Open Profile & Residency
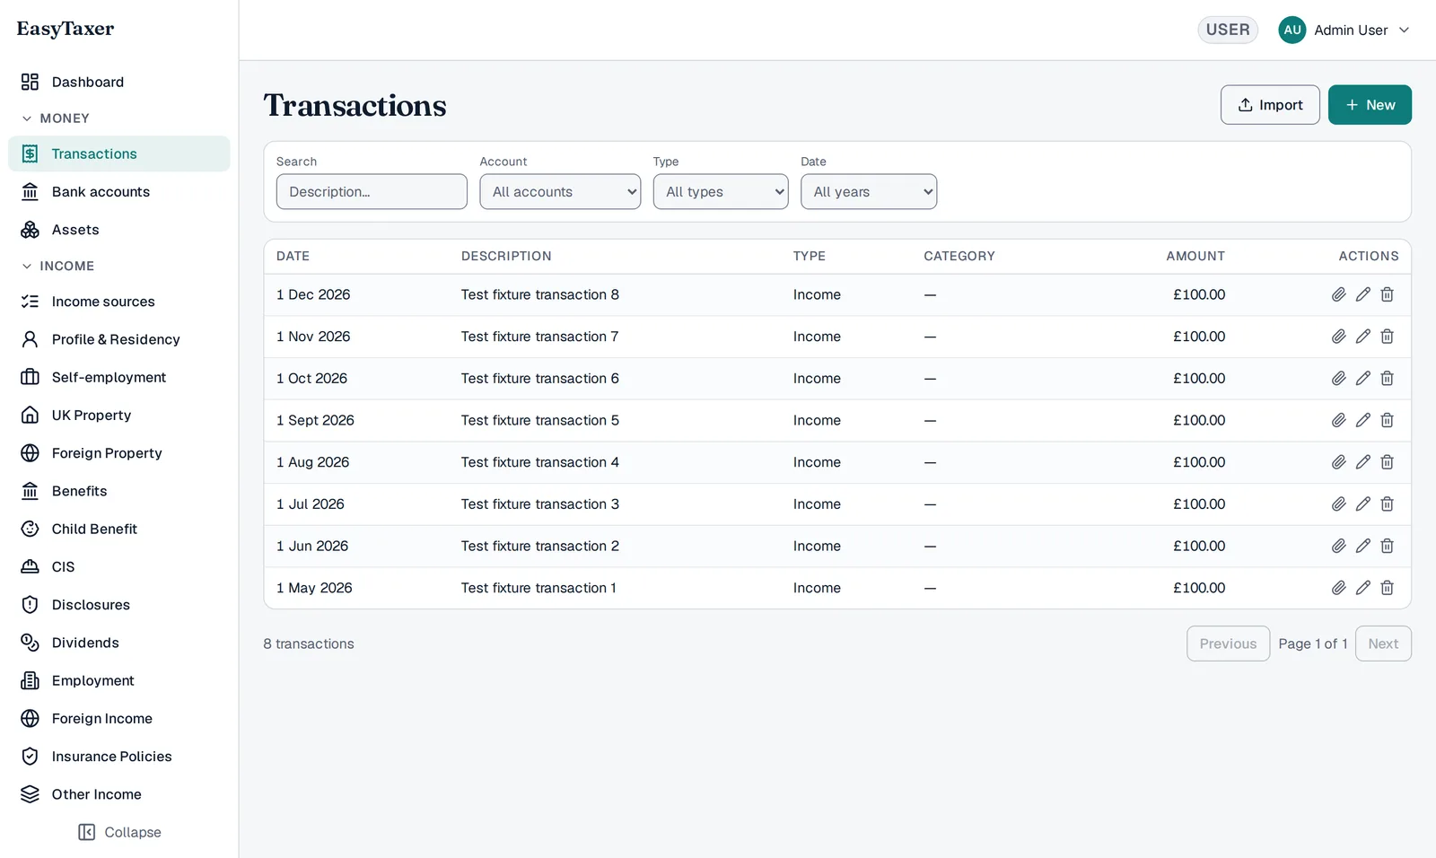This screenshot has height=858, width=1436. [119, 339]
